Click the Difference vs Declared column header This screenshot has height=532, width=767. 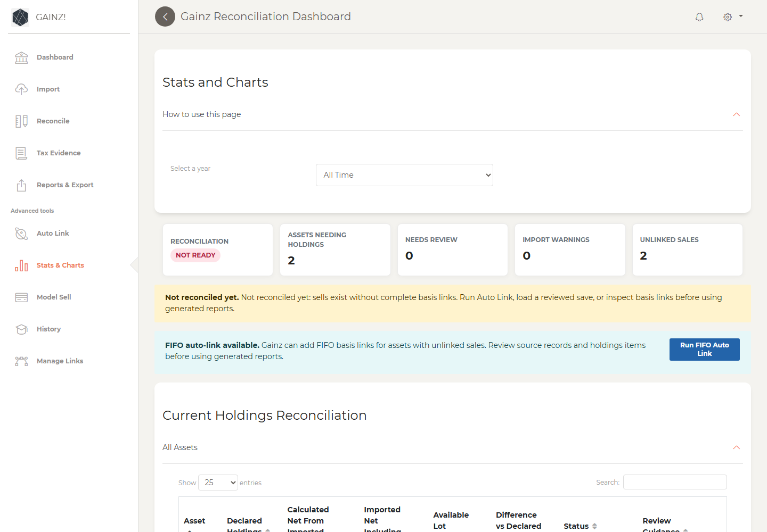pos(519,521)
